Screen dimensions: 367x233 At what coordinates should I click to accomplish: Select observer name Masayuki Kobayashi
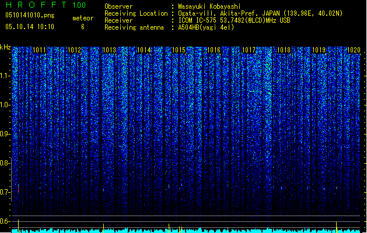click(x=209, y=6)
